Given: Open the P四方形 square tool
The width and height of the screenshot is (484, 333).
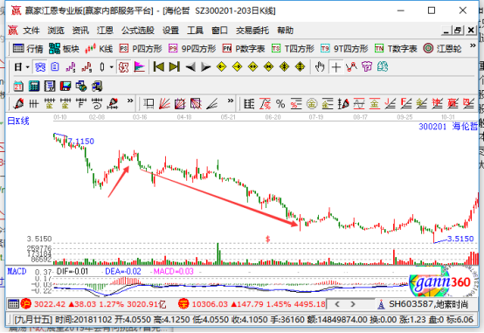Looking at the screenshot, I should (141, 48).
